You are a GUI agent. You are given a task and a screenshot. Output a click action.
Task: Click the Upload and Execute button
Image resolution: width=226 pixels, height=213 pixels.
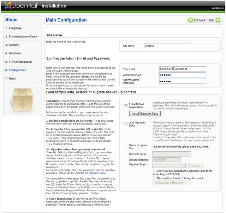point(169,183)
